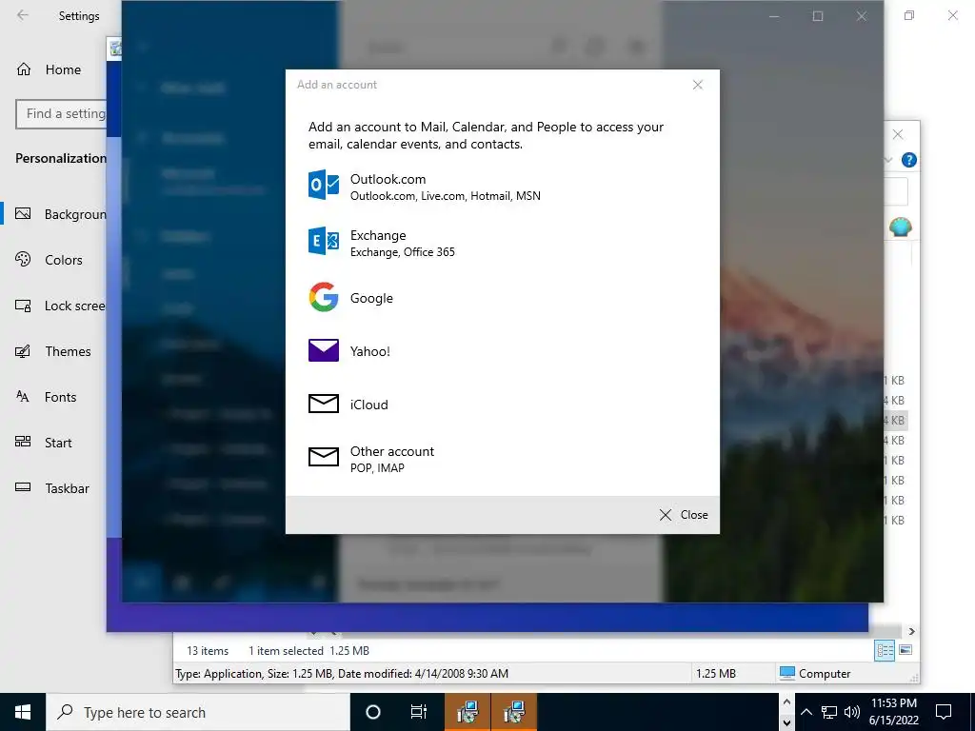Viewport: 975px width, 731px height.
Task: Click Explorer help question mark icon
Action: click(908, 160)
